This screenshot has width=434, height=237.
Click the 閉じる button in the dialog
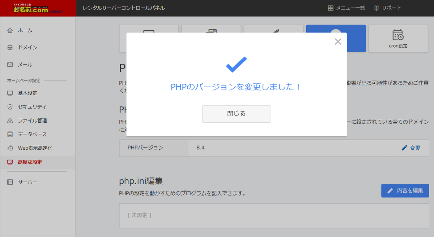click(x=237, y=114)
